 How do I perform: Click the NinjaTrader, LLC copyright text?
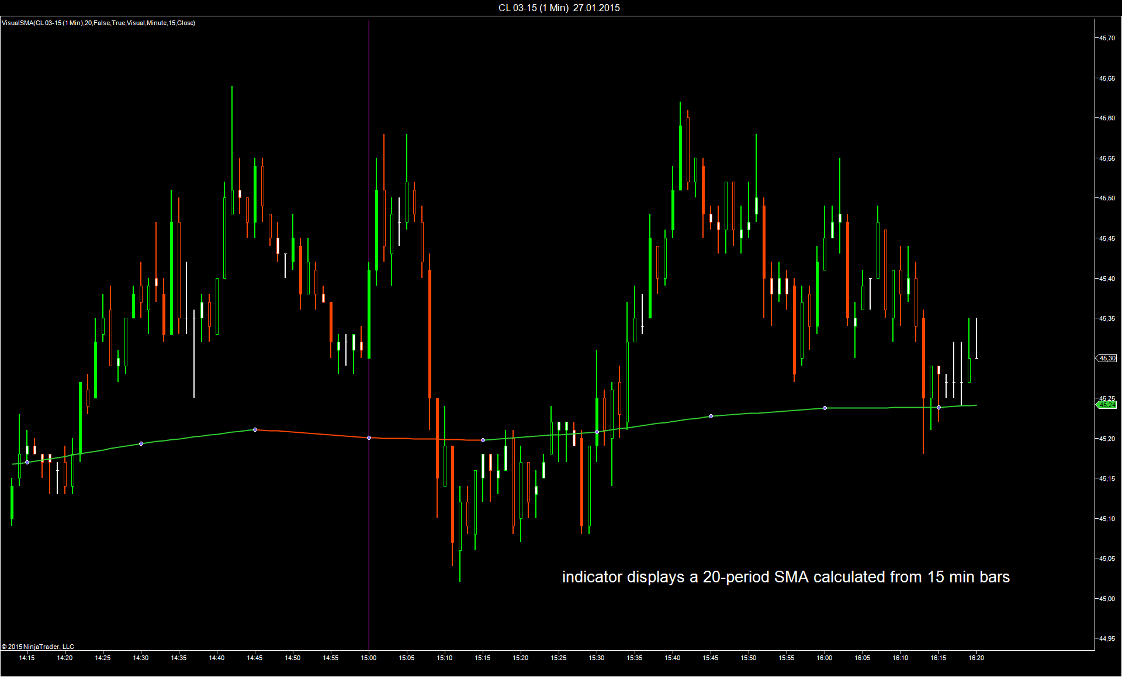pos(38,647)
